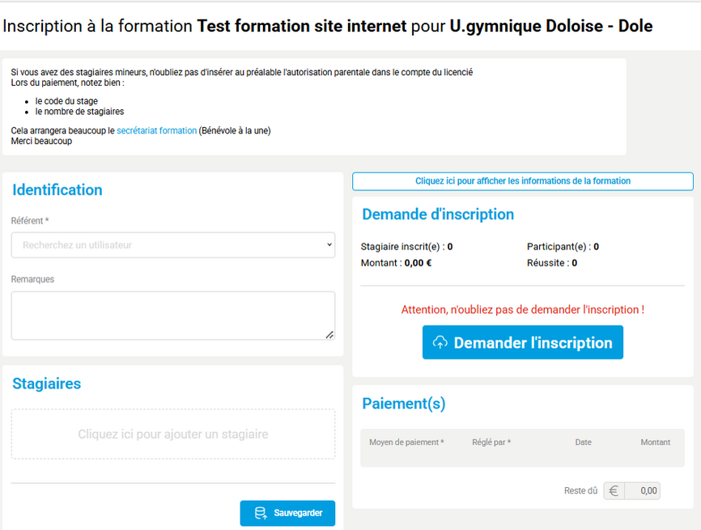
Task: Focus the Remarques text area
Action: [x=172, y=315]
